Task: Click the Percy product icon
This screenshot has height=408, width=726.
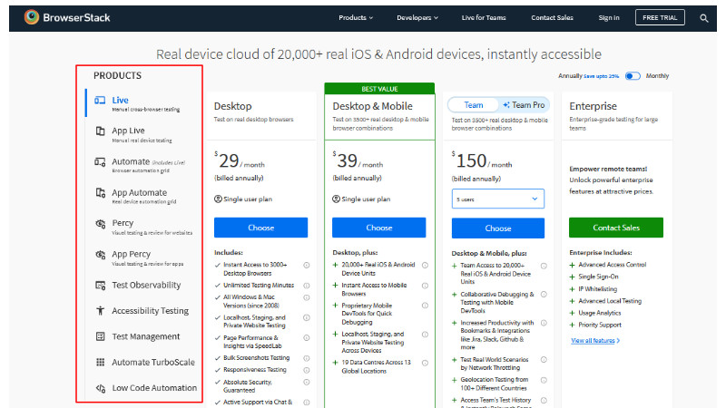Action: [100, 224]
